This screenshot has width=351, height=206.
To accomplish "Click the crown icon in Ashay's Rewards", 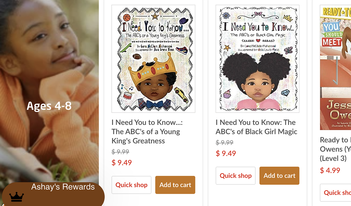I will pos(17,197).
